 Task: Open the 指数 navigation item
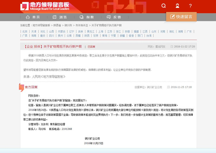[90, 17]
